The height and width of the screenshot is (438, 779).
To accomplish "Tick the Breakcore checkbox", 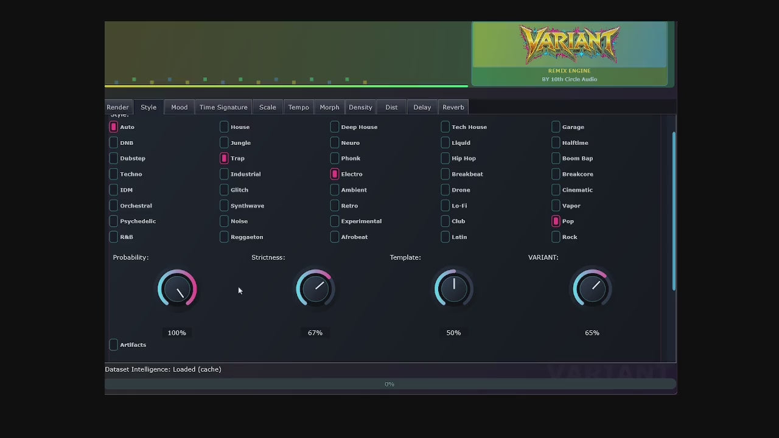I will (556, 174).
